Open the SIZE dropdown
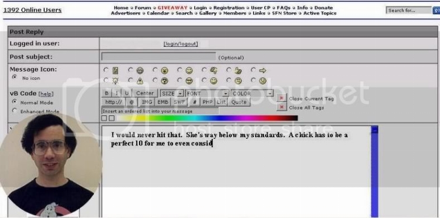440x218 pixels. click(x=172, y=93)
